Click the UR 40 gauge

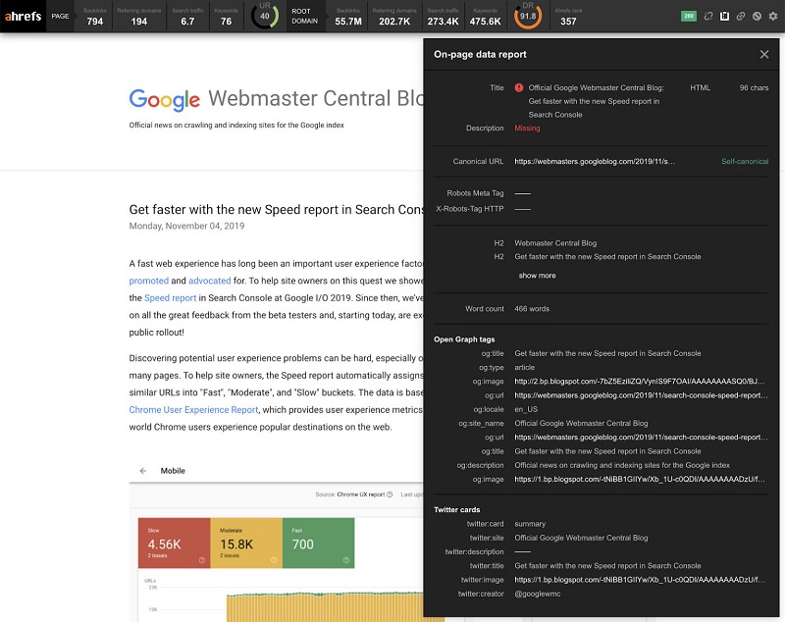click(x=265, y=16)
